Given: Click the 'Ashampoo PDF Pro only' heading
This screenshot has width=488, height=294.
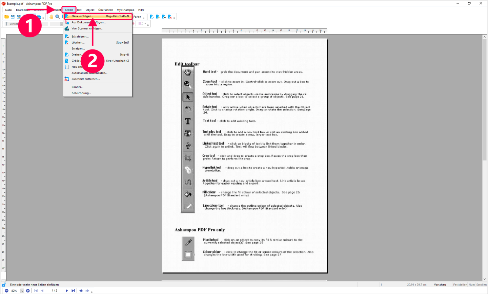Looking at the screenshot, I should click(200, 230).
